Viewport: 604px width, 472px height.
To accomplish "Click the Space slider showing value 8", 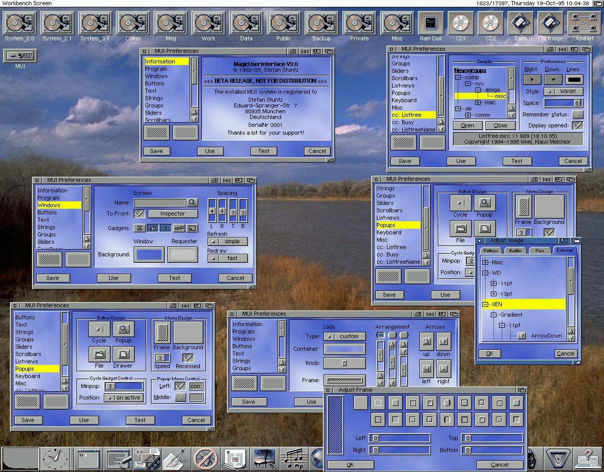I will 563,103.
